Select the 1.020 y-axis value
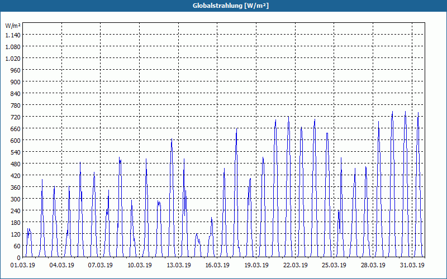447x279 pixels. click(13, 59)
